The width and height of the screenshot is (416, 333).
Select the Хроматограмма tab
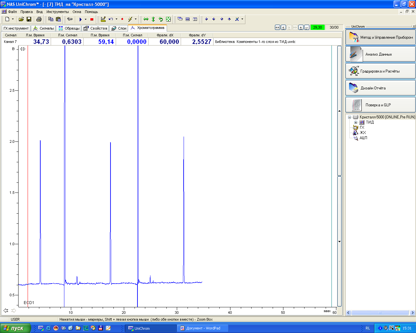tap(148, 28)
